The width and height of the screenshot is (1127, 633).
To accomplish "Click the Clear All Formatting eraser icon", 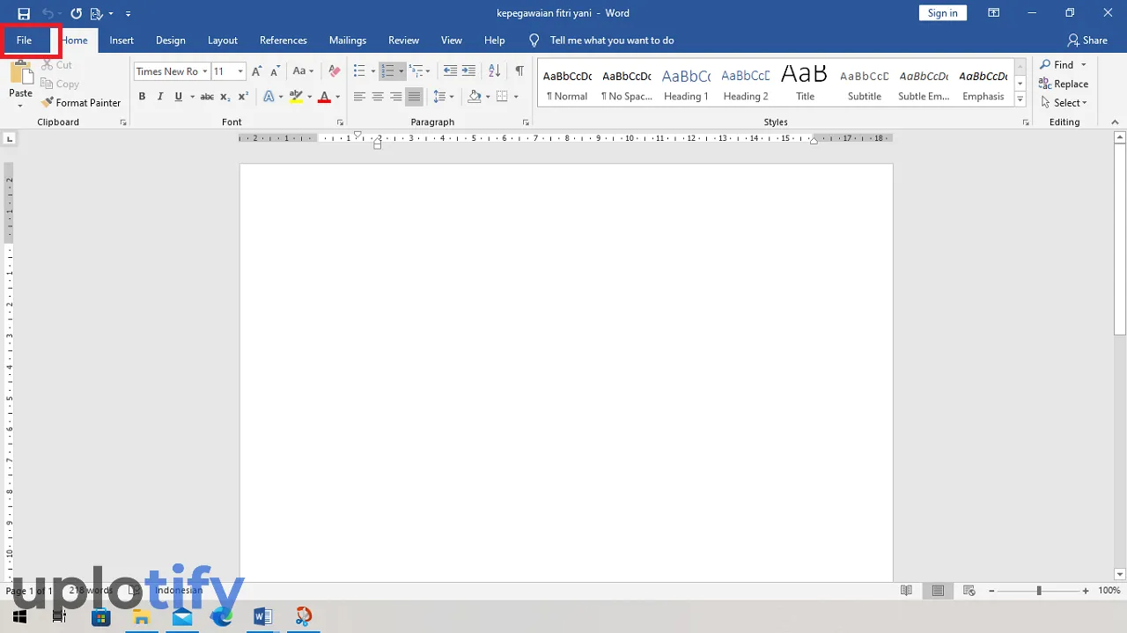I will tap(334, 71).
